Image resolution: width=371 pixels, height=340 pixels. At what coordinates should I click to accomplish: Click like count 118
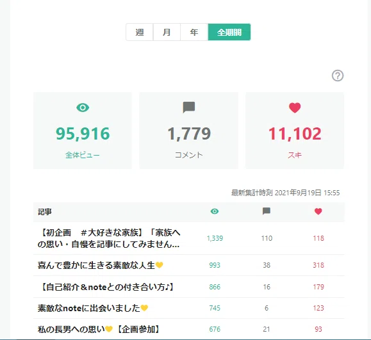[318, 238]
